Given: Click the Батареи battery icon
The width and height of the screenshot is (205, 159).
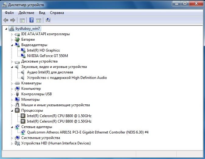Looking at the screenshot, I should pos(17,39).
